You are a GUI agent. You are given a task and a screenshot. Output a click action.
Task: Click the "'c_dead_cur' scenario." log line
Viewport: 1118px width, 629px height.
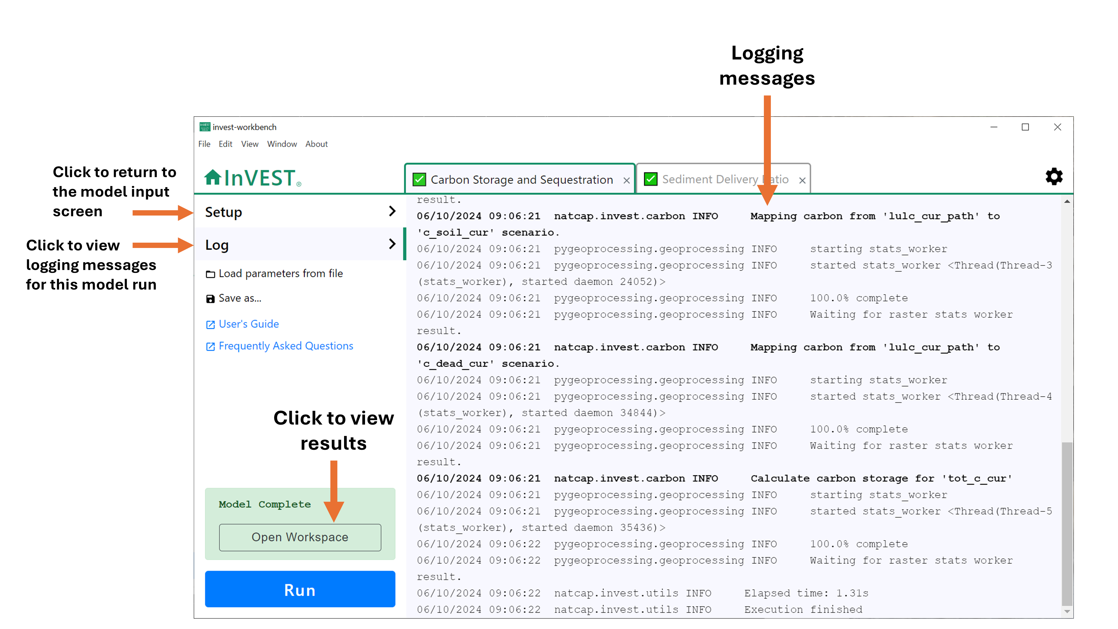(488, 364)
